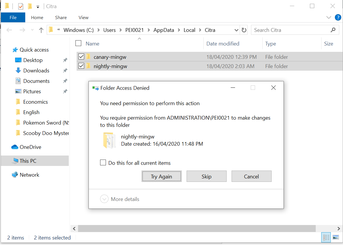This screenshot has width=343, height=245.
Task: Click the Skip button
Action: 206,176
